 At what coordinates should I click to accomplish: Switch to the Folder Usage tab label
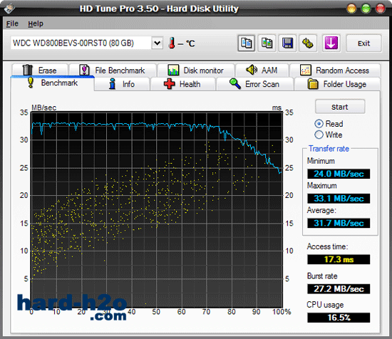[345, 84]
